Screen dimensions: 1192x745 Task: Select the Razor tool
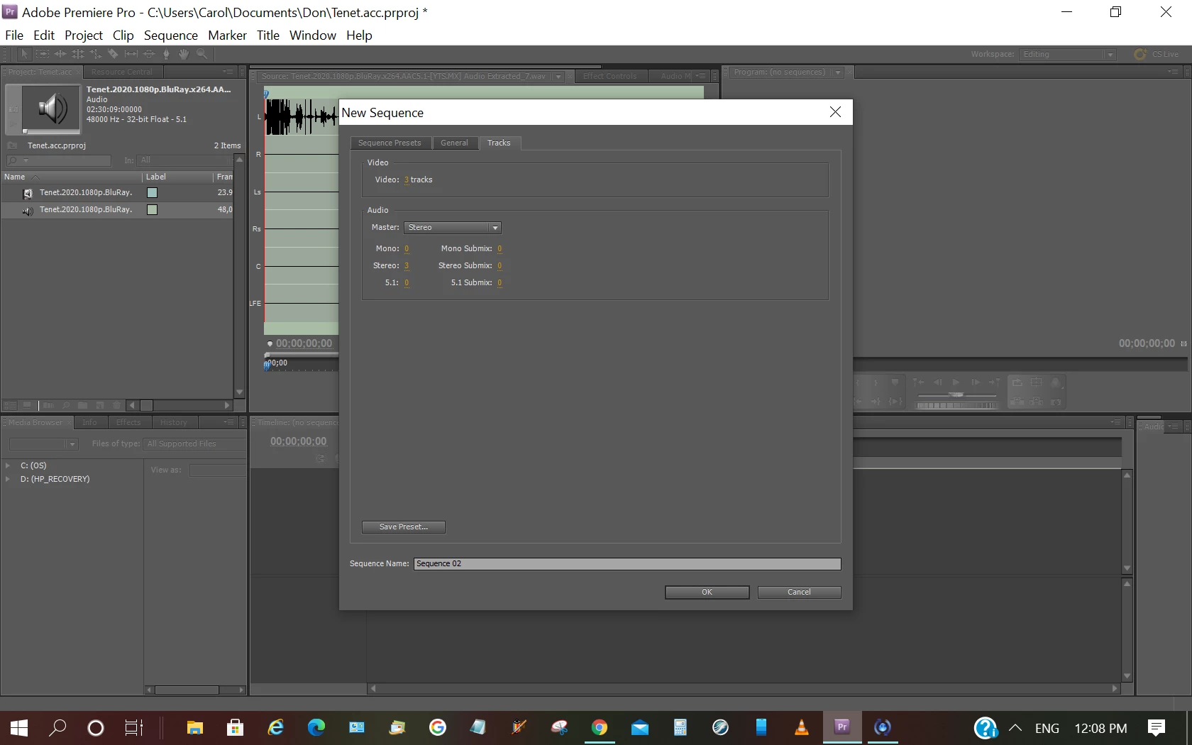point(114,54)
